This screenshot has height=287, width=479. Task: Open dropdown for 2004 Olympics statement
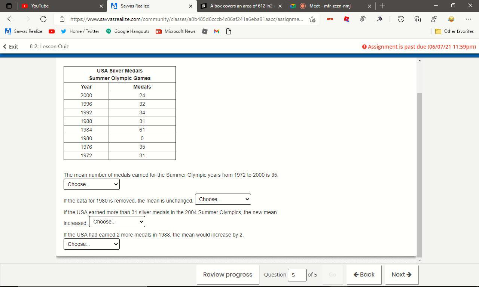pyautogui.click(x=117, y=222)
